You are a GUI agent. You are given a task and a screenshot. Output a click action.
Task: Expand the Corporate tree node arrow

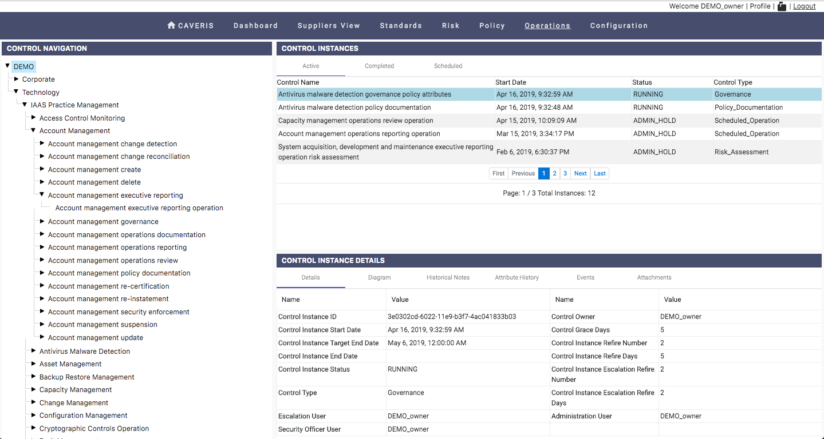[x=16, y=79]
